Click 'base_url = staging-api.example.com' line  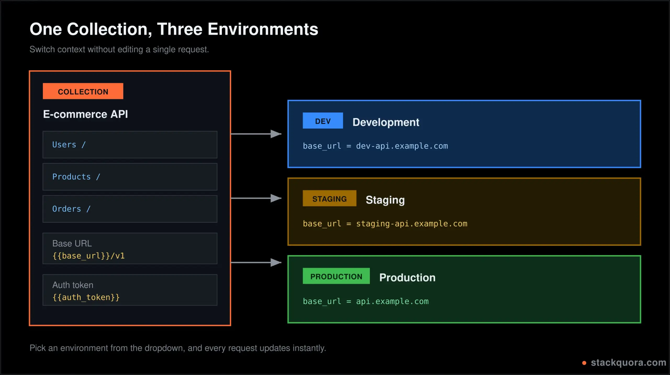coord(385,224)
